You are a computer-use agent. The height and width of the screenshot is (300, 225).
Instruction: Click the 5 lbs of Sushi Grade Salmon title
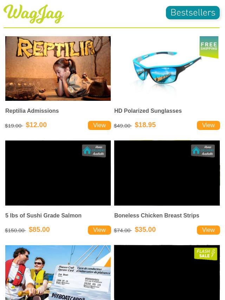tap(43, 215)
